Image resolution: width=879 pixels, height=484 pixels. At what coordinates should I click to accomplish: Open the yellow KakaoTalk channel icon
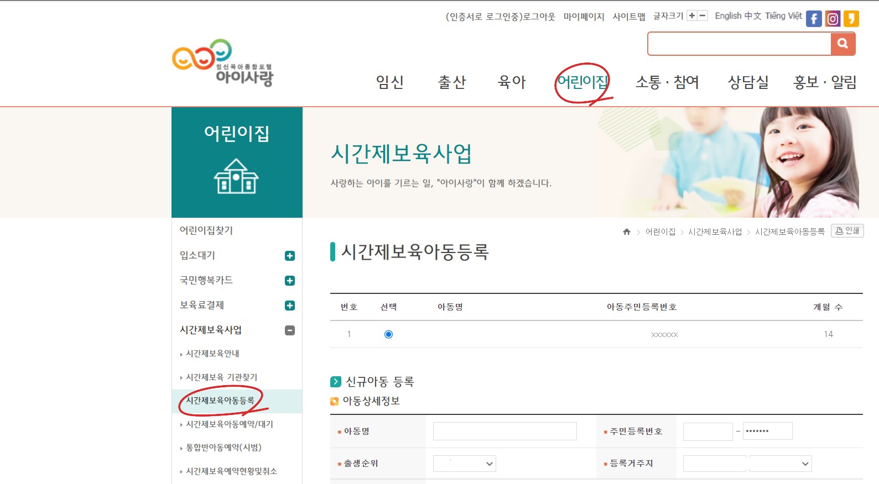[x=851, y=19]
